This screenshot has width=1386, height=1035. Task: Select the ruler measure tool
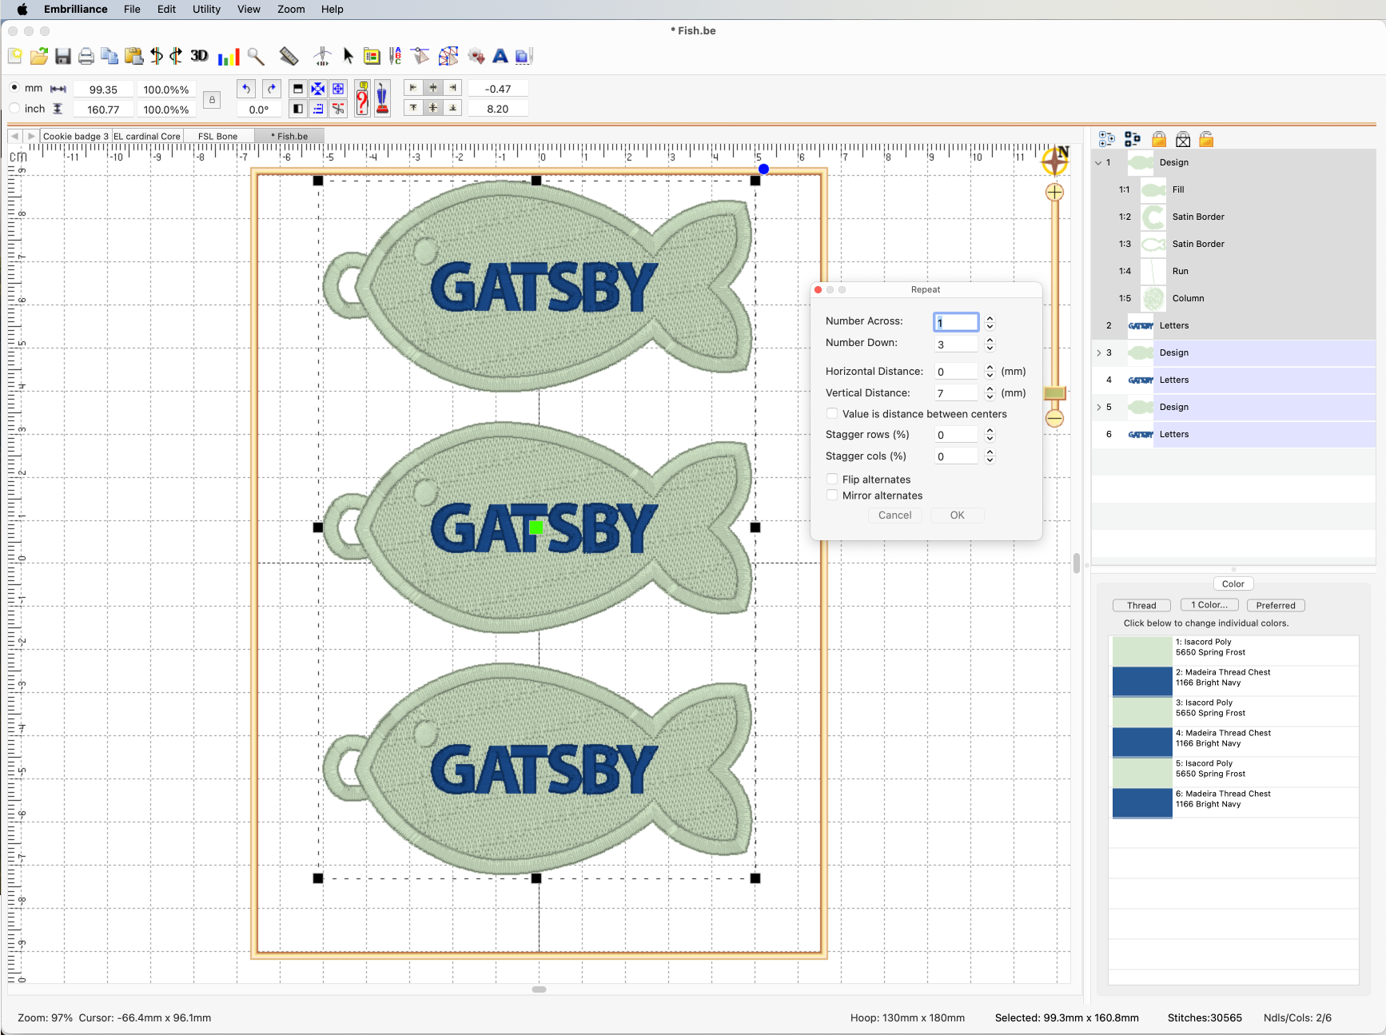tap(289, 56)
